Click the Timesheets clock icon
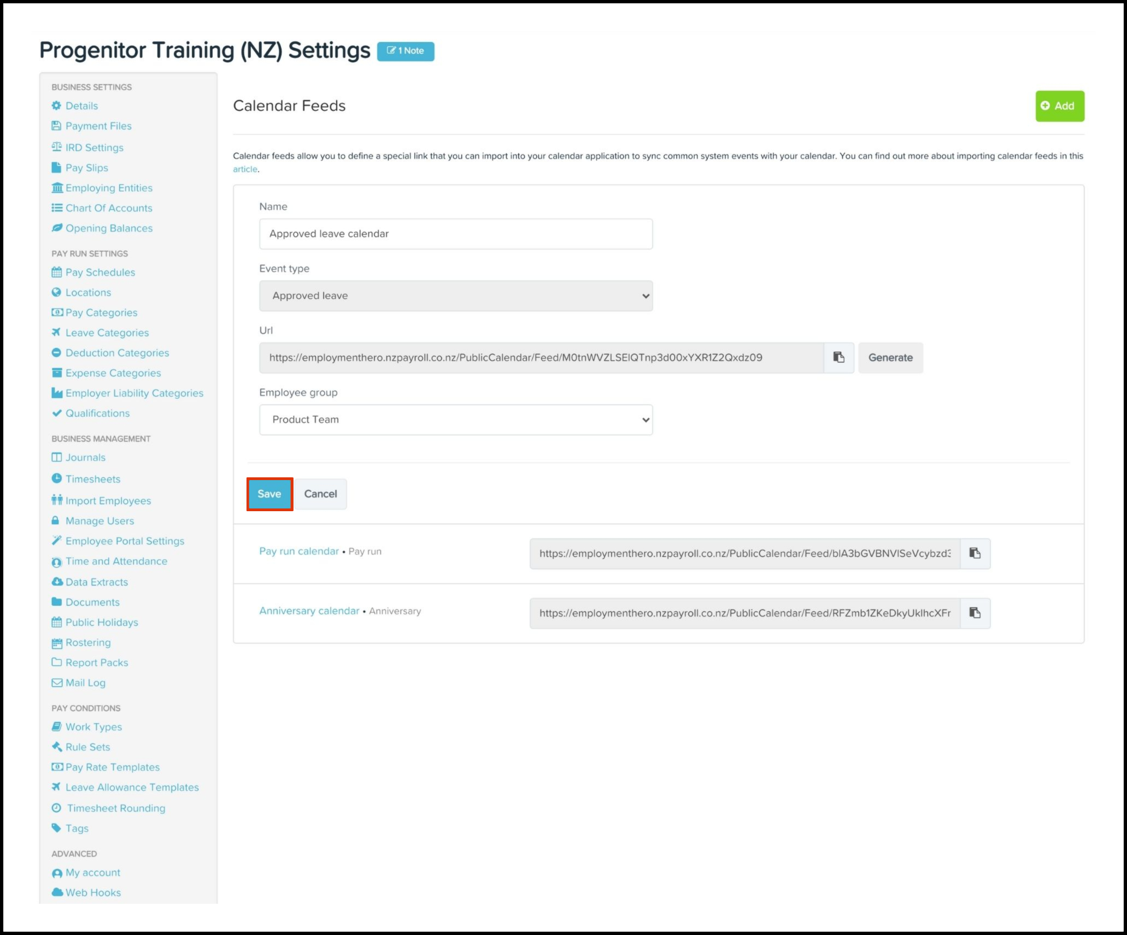This screenshot has height=935, width=1127. tap(56, 478)
